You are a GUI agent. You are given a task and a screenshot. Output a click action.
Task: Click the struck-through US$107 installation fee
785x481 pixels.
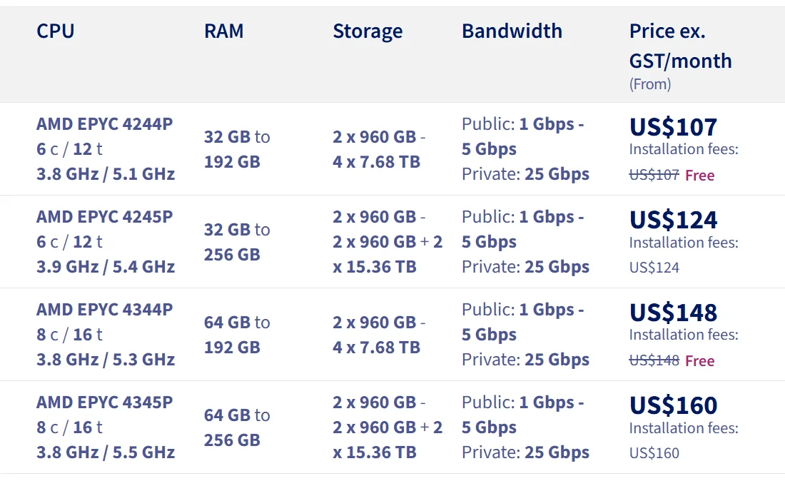654,176
